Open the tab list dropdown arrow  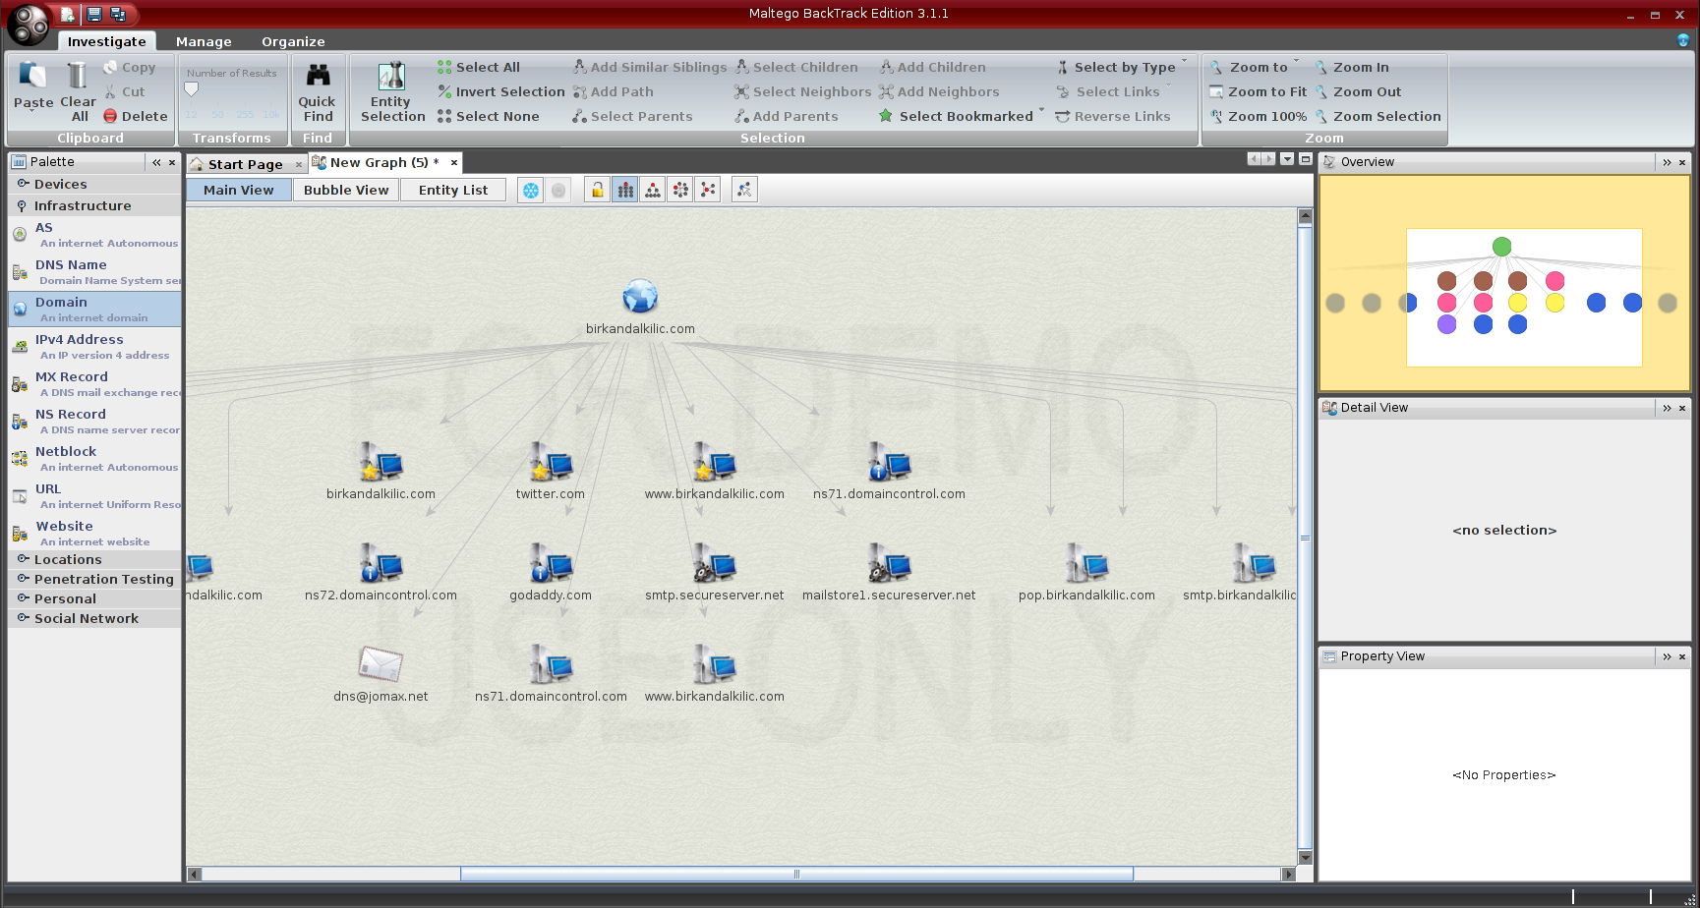pyautogui.click(x=1287, y=159)
